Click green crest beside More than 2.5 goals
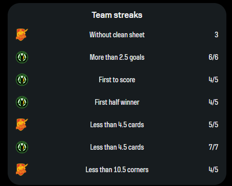232x186 pixels. (22, 57)
